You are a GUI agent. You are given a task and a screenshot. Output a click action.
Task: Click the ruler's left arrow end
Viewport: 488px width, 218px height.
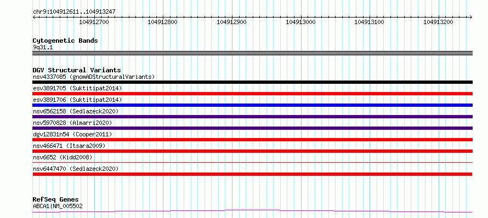34,17
